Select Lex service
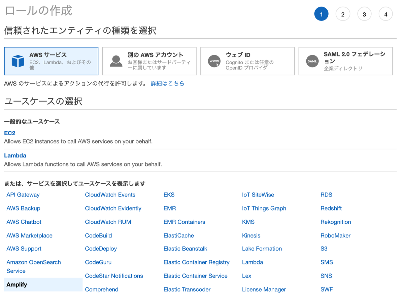This screenshot has width=404, height=294. 247,276
